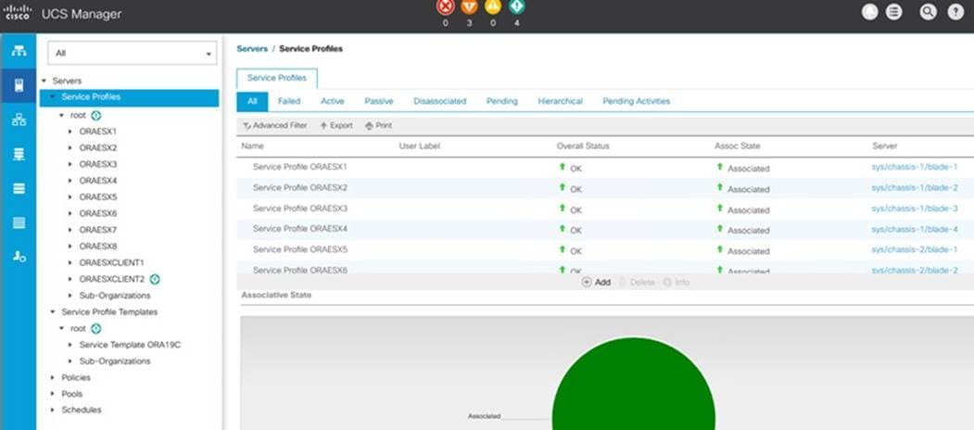Click the major faults orange icon

[469, 7]
